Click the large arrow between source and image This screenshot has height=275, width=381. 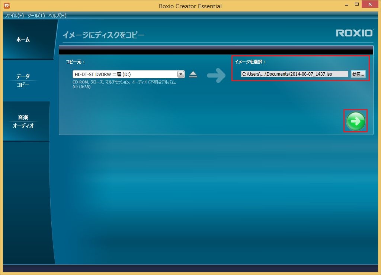click(216, 75)
